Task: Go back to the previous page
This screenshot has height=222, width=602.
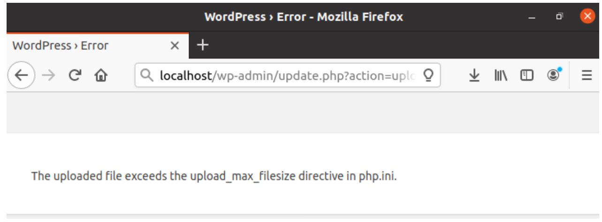Action: click(22, 75)
